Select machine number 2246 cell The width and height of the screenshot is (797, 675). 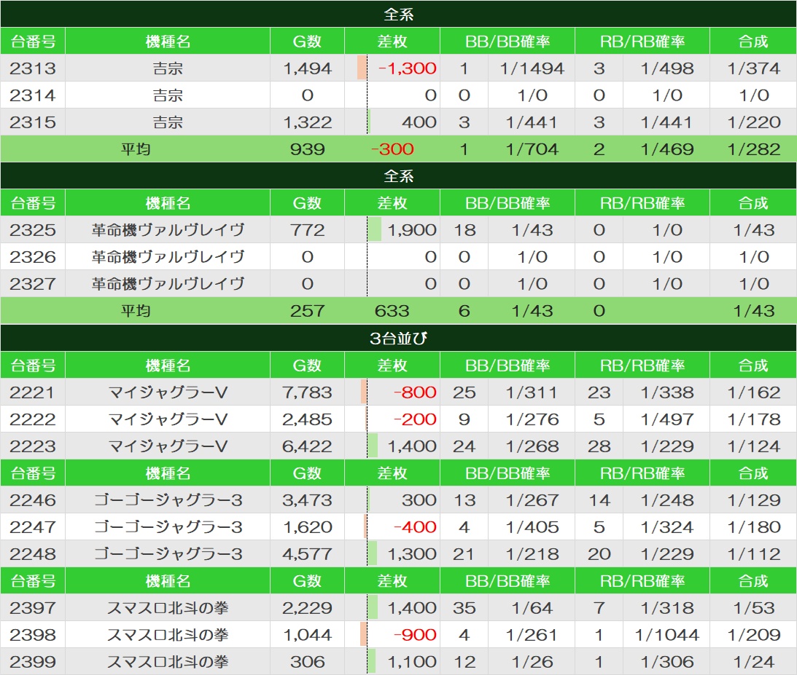coord(33,500)
